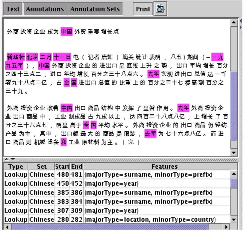Click the table scroll-down arrow

(234, 220)
